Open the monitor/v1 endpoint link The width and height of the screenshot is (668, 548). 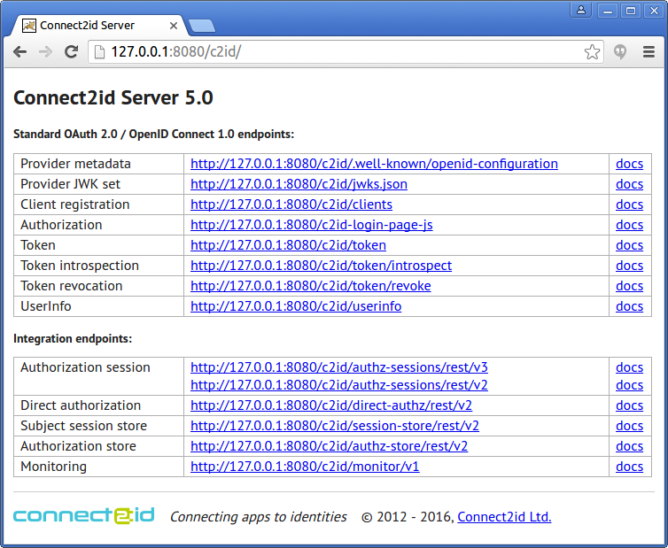305,467
